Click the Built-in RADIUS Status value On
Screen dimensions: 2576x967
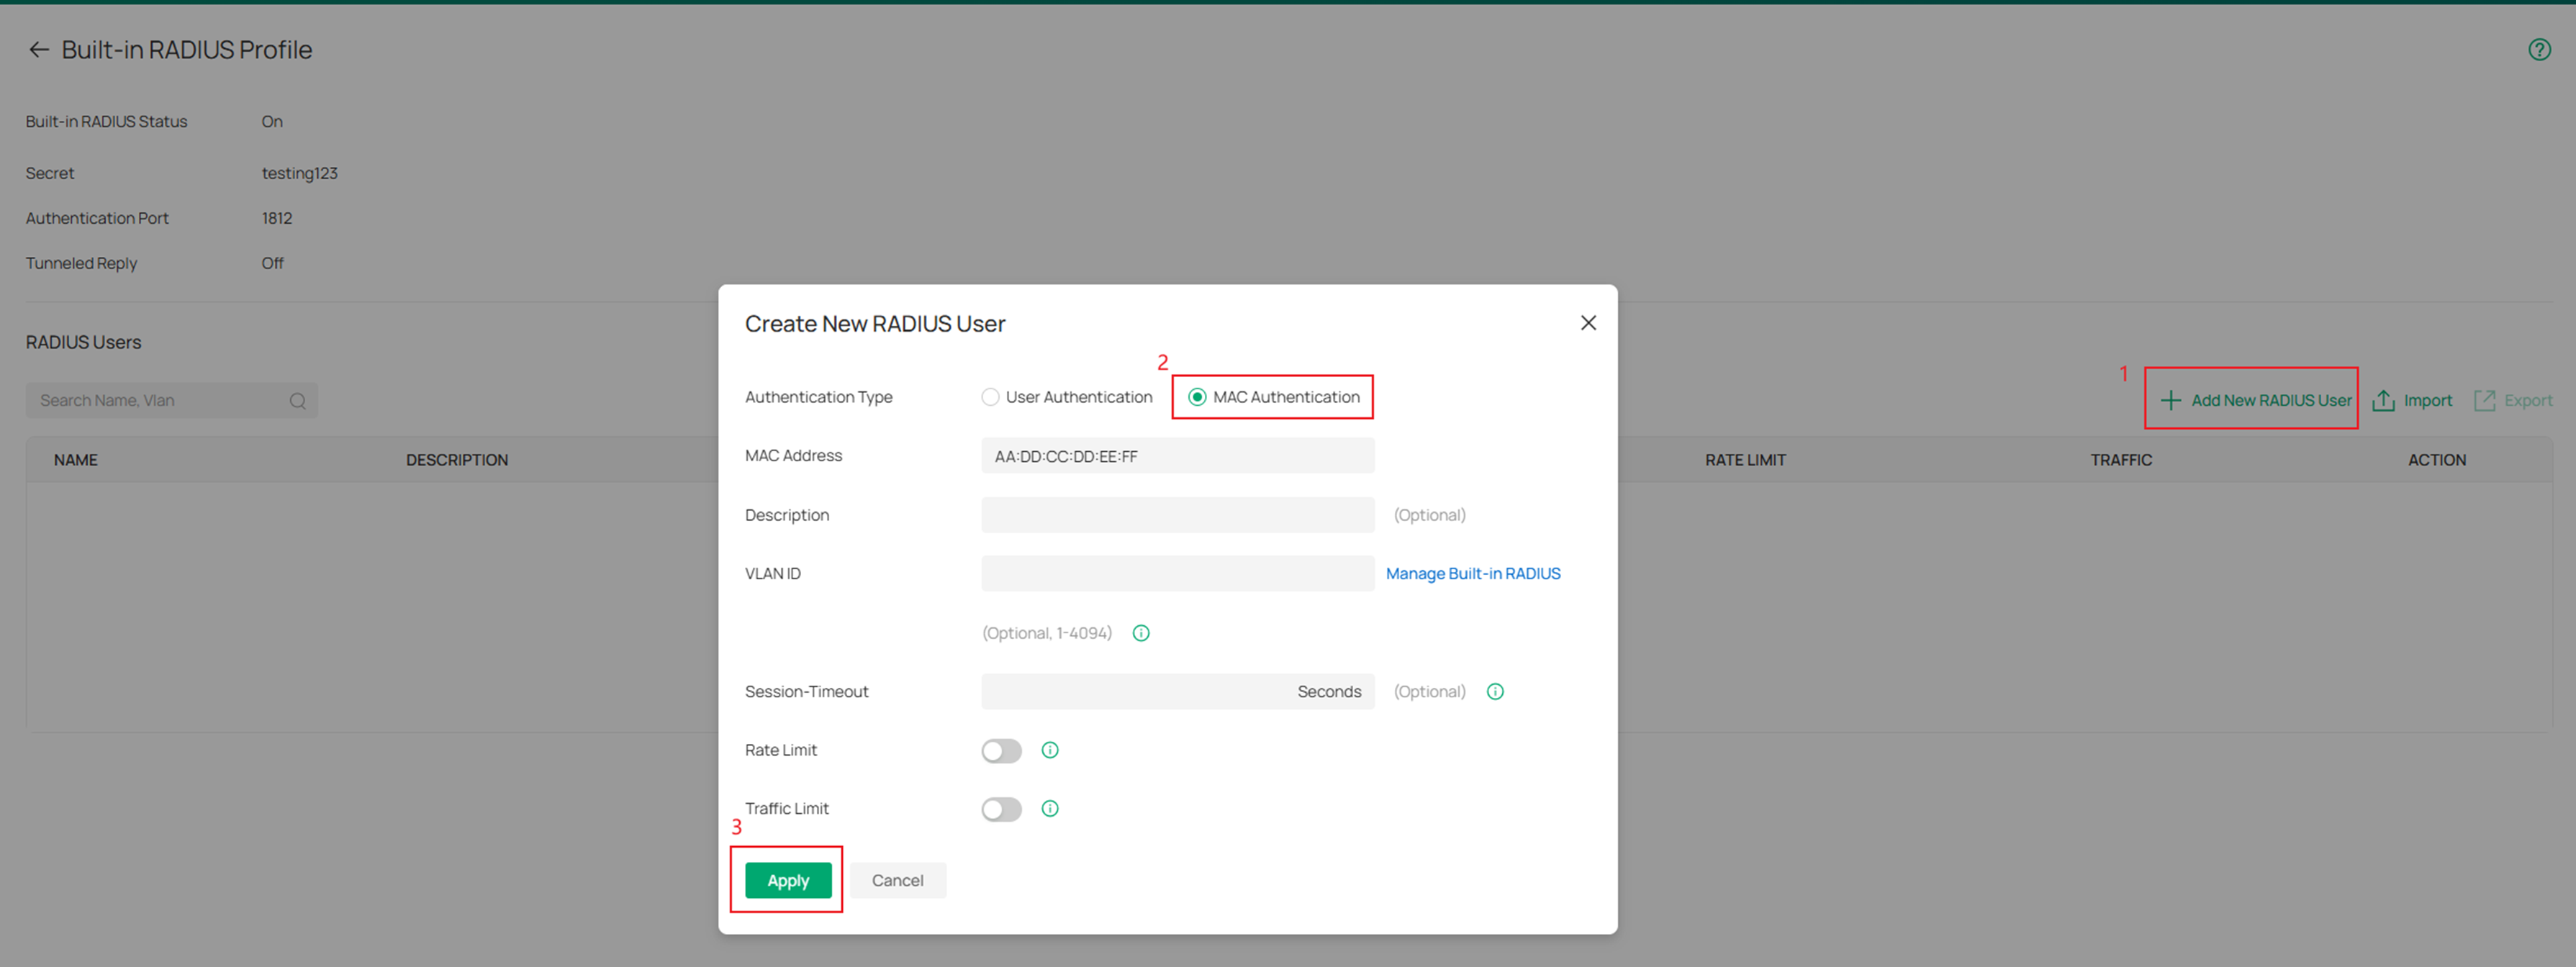(272, 122)
